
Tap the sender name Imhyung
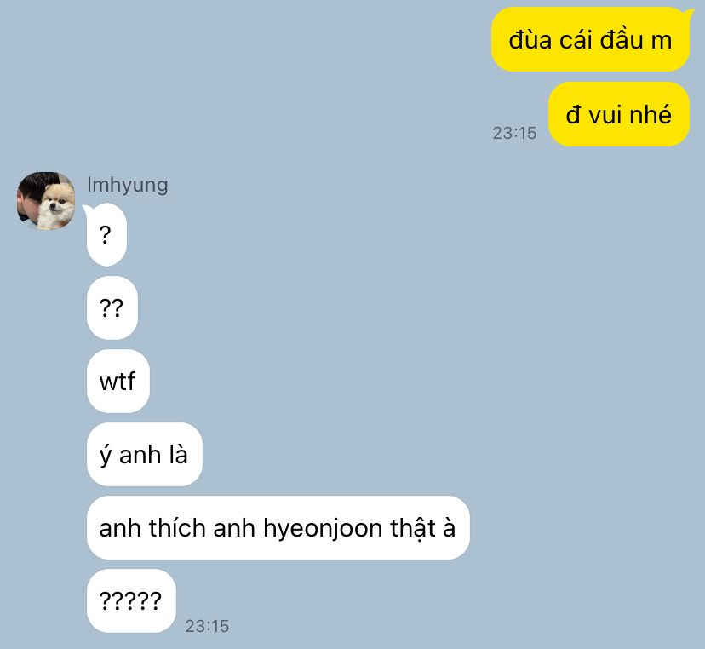pyautogui.click(x=128, y=185)
